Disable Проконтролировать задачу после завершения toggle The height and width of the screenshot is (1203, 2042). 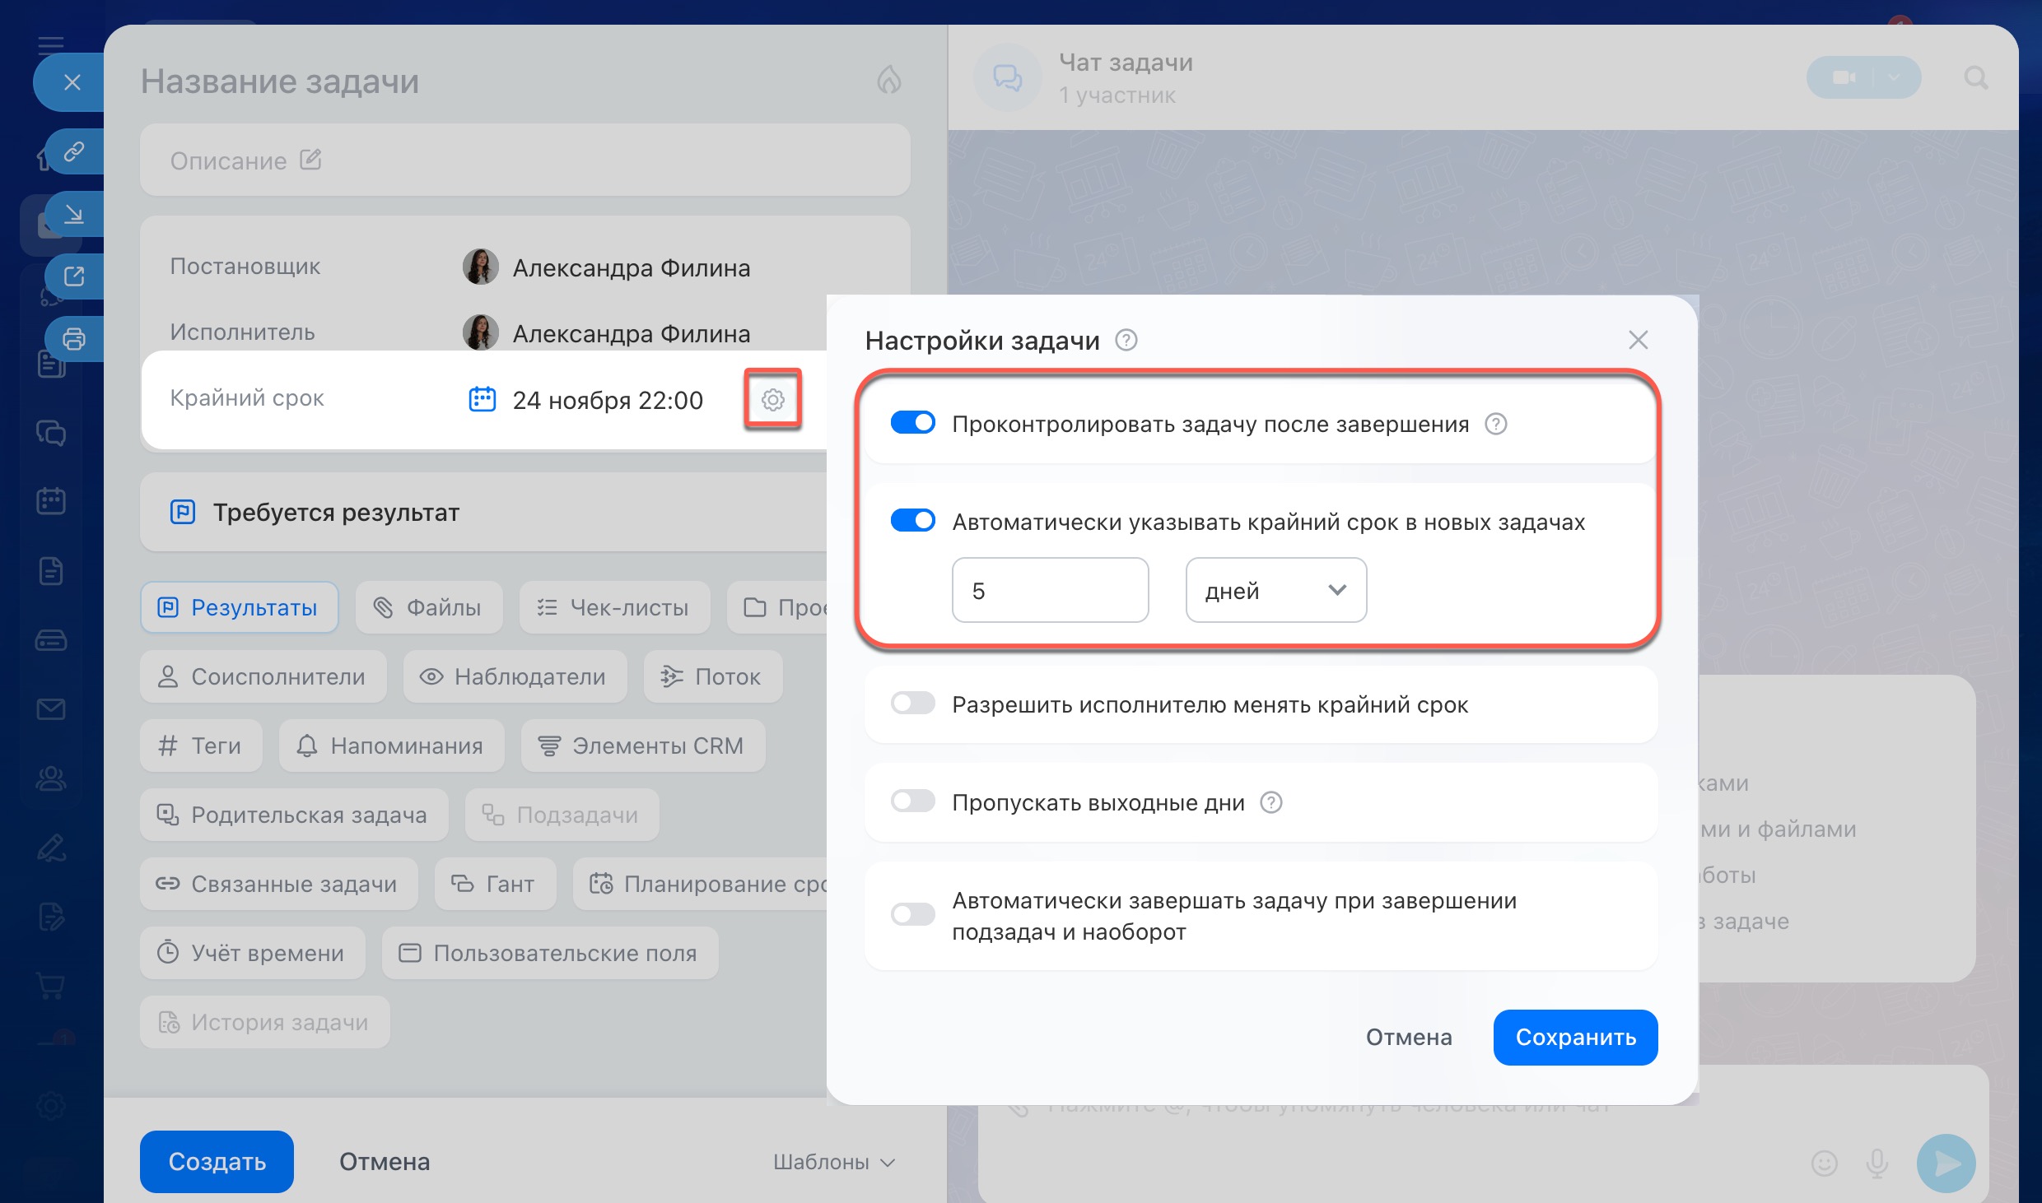[x=912, y=424]
